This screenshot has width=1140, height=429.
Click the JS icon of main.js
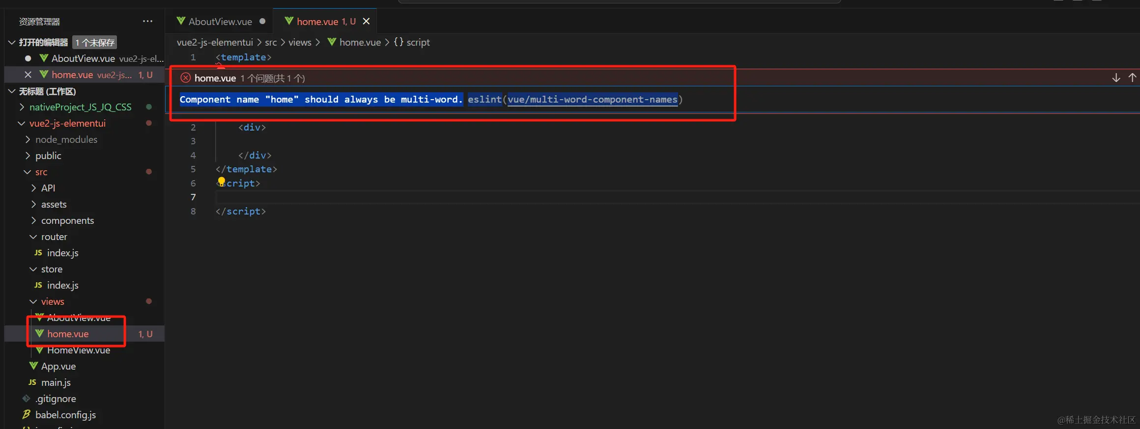(x=32, y=382)
